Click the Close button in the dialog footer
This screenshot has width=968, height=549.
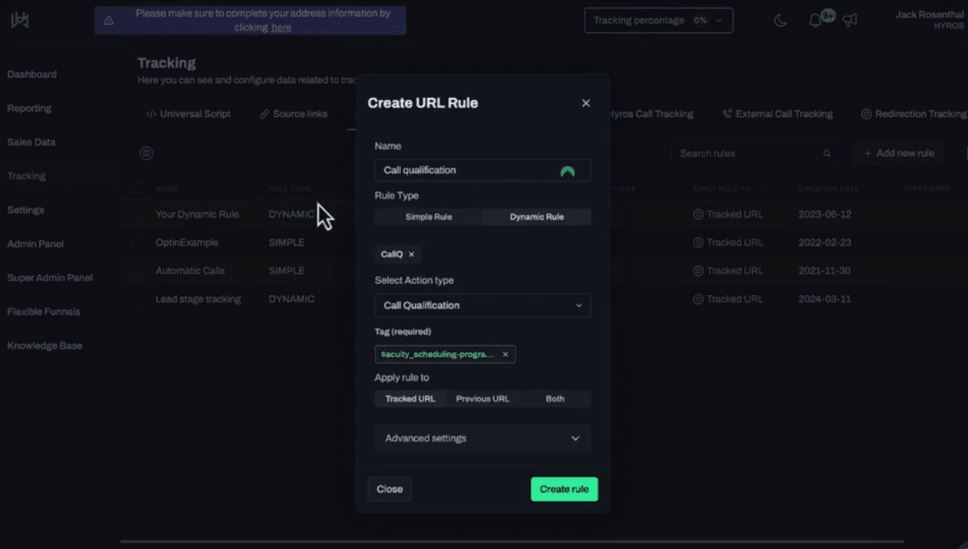389,489
